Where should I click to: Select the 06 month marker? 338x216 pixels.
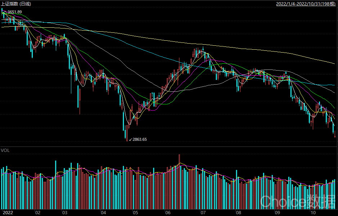[x=168, y=213]
